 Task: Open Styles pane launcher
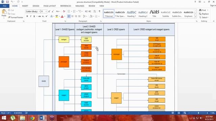196,21
